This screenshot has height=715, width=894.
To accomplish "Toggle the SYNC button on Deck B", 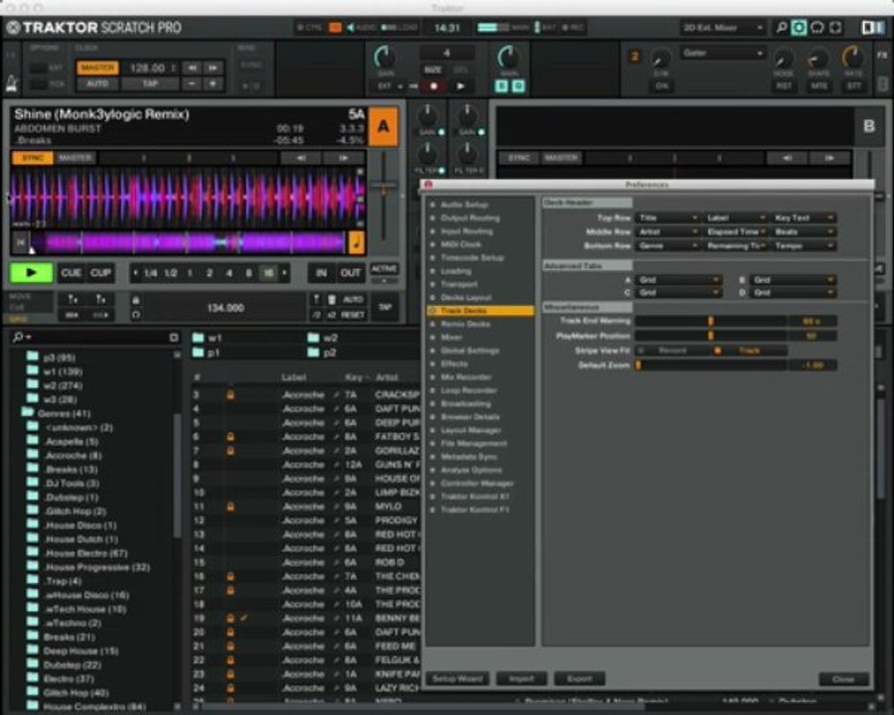I will [x=519, y=158].
